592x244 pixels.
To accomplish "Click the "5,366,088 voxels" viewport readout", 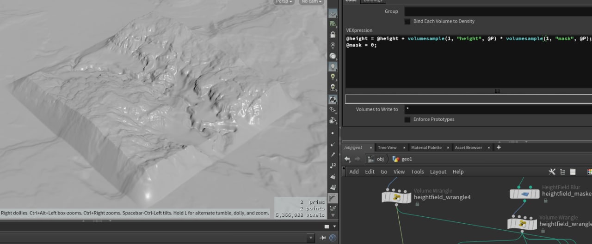I will 300,214.
